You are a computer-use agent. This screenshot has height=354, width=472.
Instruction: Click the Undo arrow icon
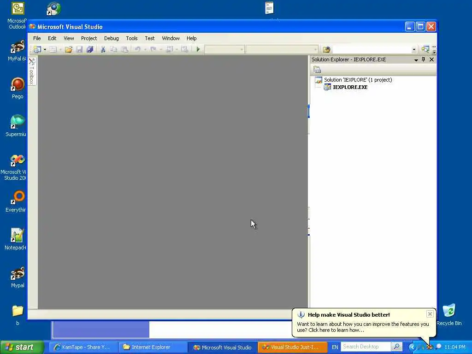point(137,49)
